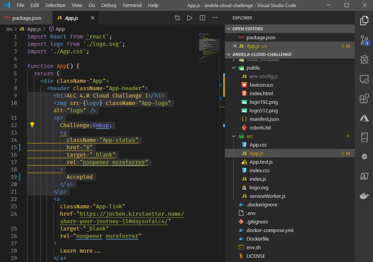Click the compare changes icon in editor toolbar
373x262 pixels.
(177, 18)
